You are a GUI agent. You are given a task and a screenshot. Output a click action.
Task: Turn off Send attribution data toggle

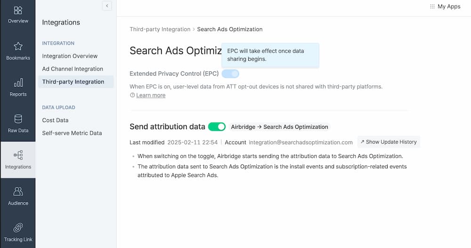point(217,127)
